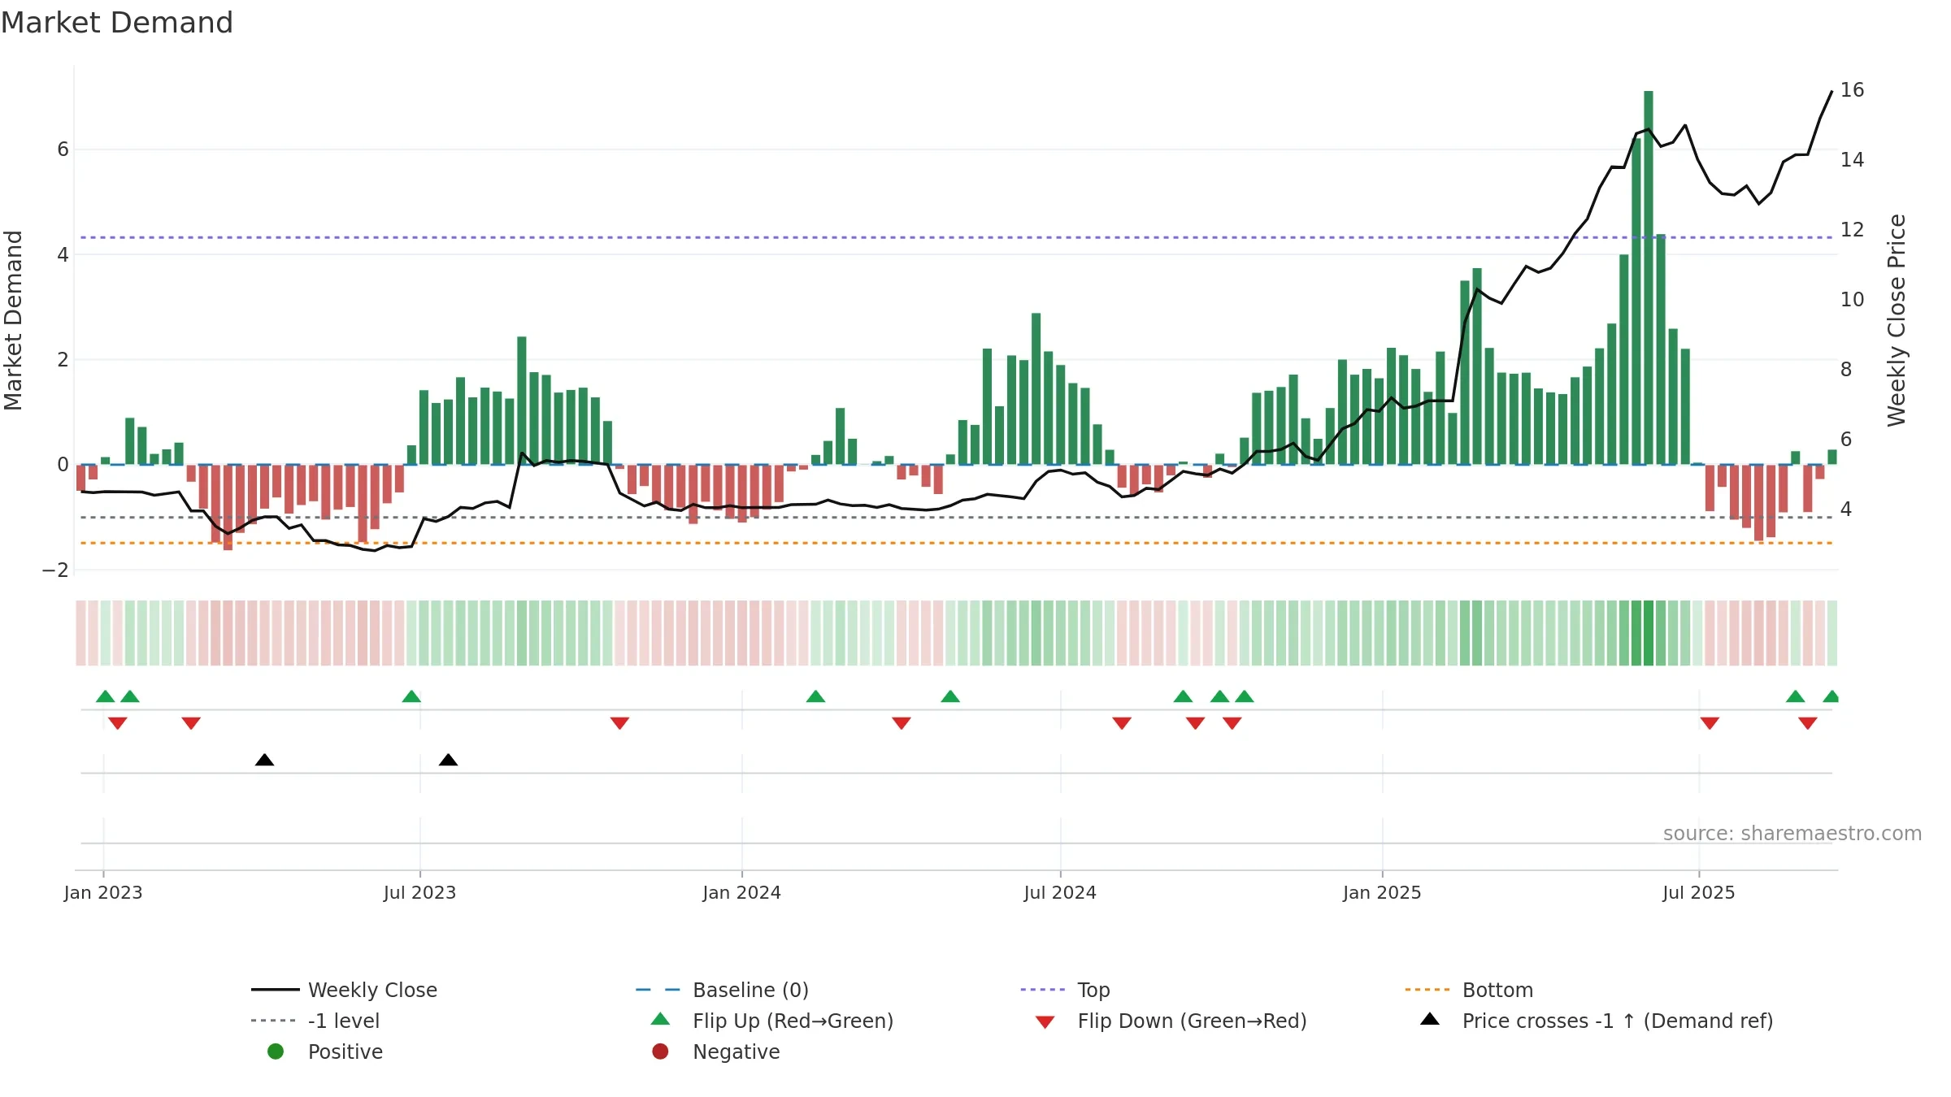
Task: Click the vertical 'Market Demand' axis title
Action: [13, 320]
